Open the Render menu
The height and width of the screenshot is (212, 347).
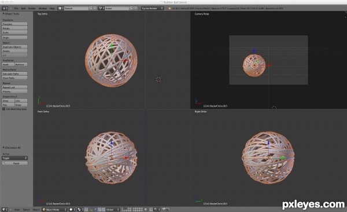point(32,9)
